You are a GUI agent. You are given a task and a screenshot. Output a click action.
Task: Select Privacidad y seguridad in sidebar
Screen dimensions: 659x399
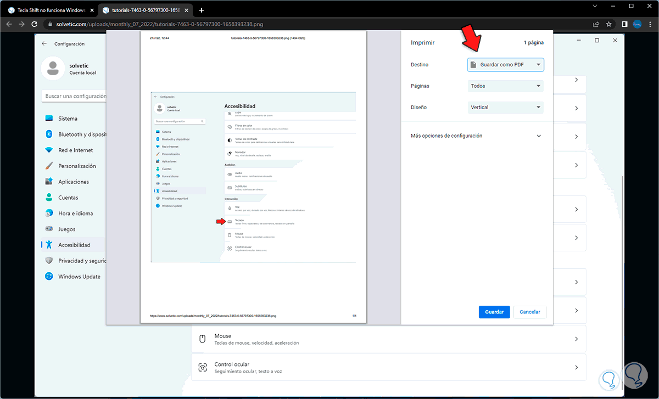click(x=74, y=261)
